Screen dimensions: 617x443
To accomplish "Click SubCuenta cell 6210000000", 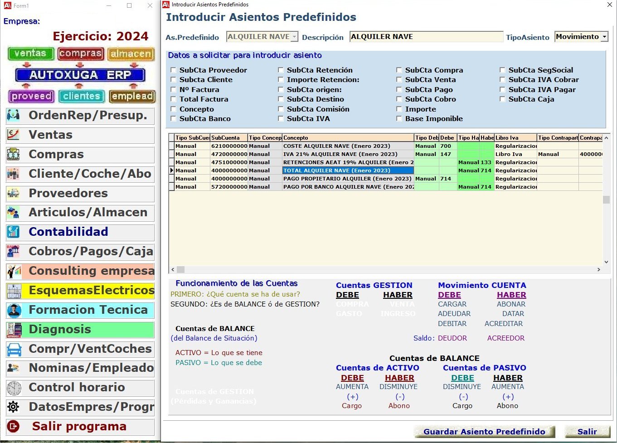I will click(x=229, y=146).
